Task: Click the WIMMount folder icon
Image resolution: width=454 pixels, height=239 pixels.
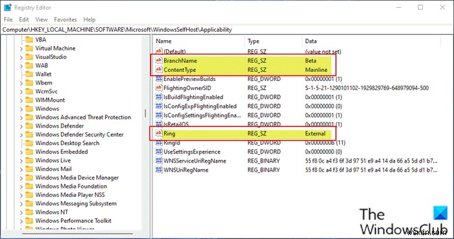Action: pyautogui.click(x=29, y=100)
